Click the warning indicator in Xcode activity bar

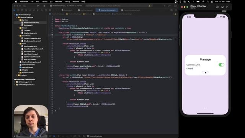(150, 6)
